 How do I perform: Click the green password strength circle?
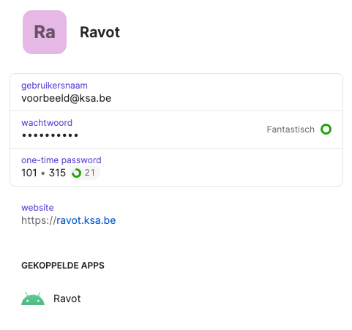[326, 130]
